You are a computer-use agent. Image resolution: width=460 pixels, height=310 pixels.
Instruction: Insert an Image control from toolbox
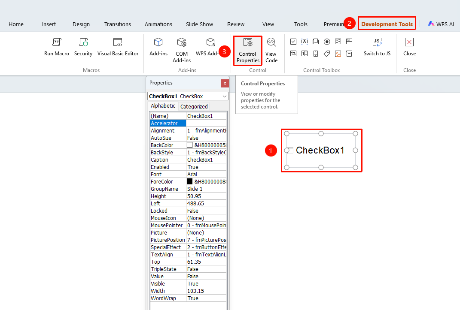pos(338,54)
